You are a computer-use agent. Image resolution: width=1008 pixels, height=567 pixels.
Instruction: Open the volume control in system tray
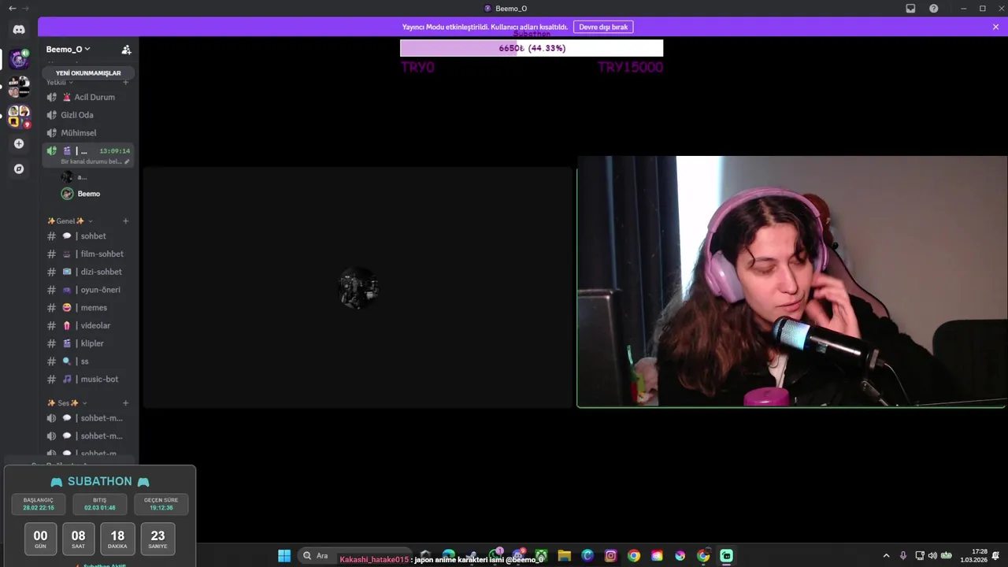(932, 556)
